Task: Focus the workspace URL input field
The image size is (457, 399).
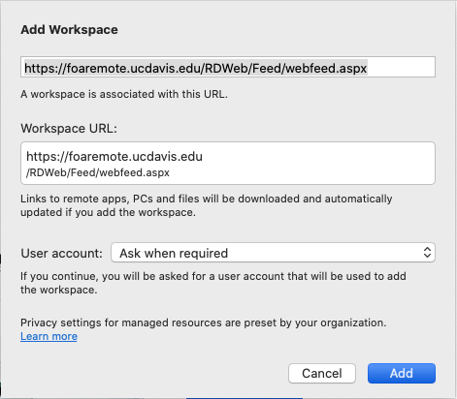Action: [228, 67]
